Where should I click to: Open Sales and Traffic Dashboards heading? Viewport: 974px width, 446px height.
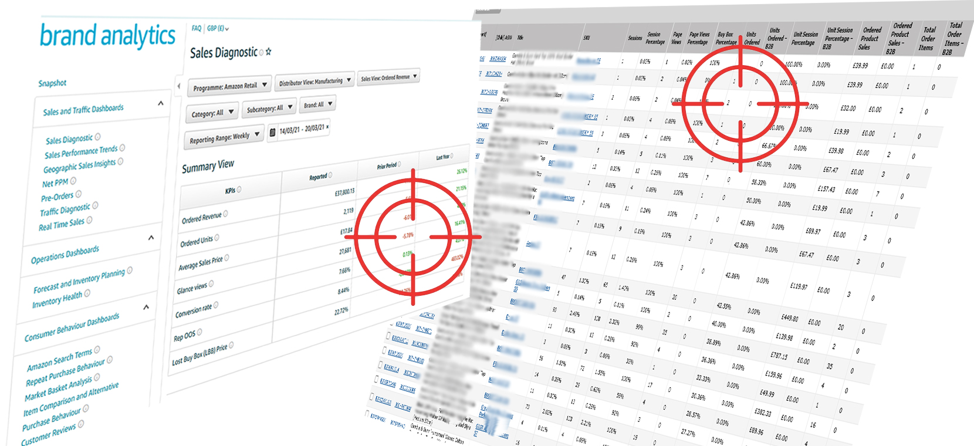coord(83,110)
